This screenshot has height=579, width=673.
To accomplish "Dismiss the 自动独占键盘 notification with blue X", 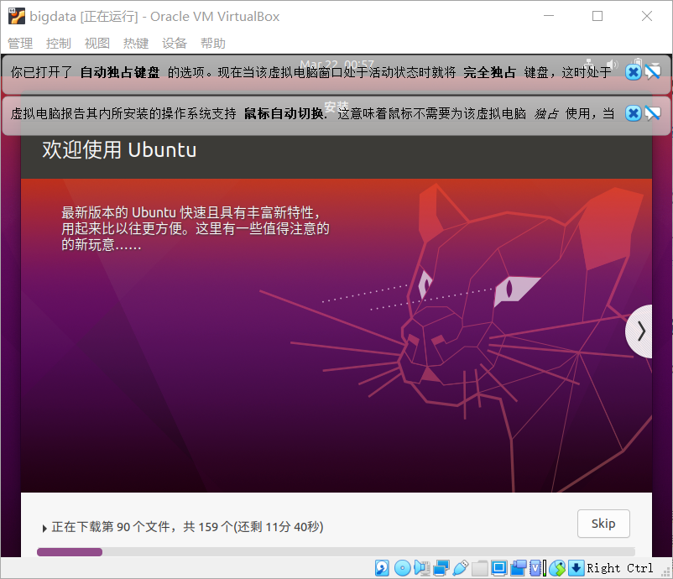I will (x=633, y=72).
